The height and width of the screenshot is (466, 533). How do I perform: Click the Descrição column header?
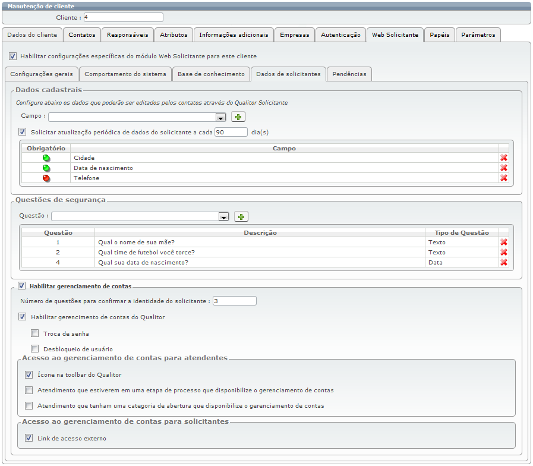pyautogui.click(x=260, y=232)
